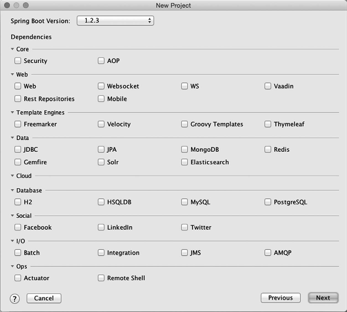Click Cancel to dismiss the dialog
Viewport: 347px width, 312px height.
click(x=44, y=298)
